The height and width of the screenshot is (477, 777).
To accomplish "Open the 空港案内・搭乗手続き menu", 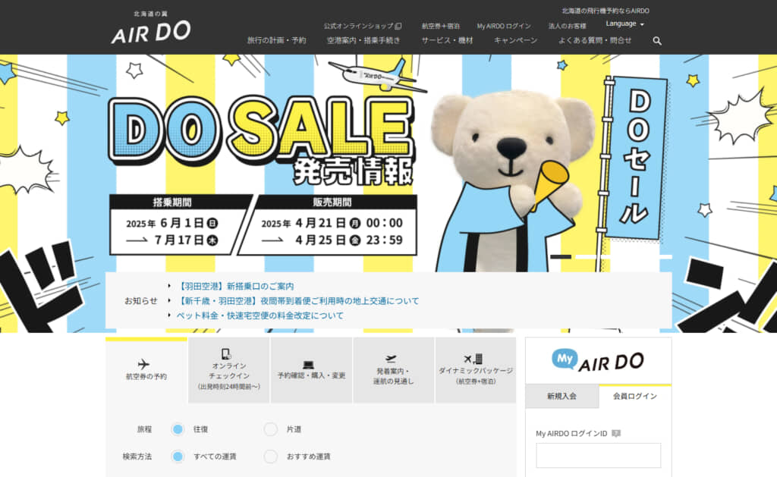I will click(363, 41).
